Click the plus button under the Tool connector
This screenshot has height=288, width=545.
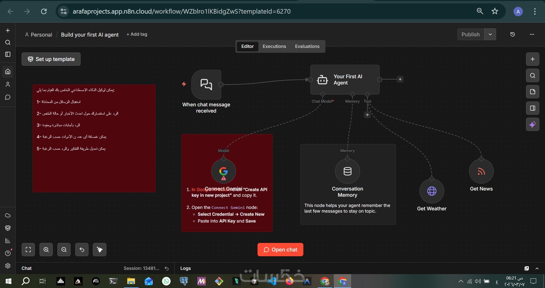(367, 115)
